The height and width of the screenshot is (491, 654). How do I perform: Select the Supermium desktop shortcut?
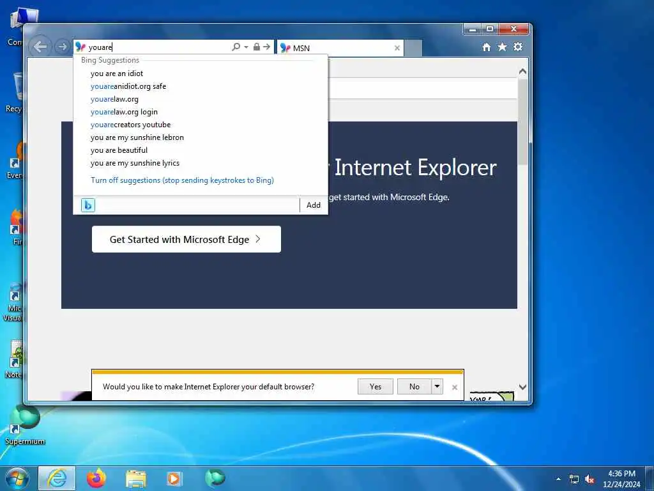click(25, 425)
